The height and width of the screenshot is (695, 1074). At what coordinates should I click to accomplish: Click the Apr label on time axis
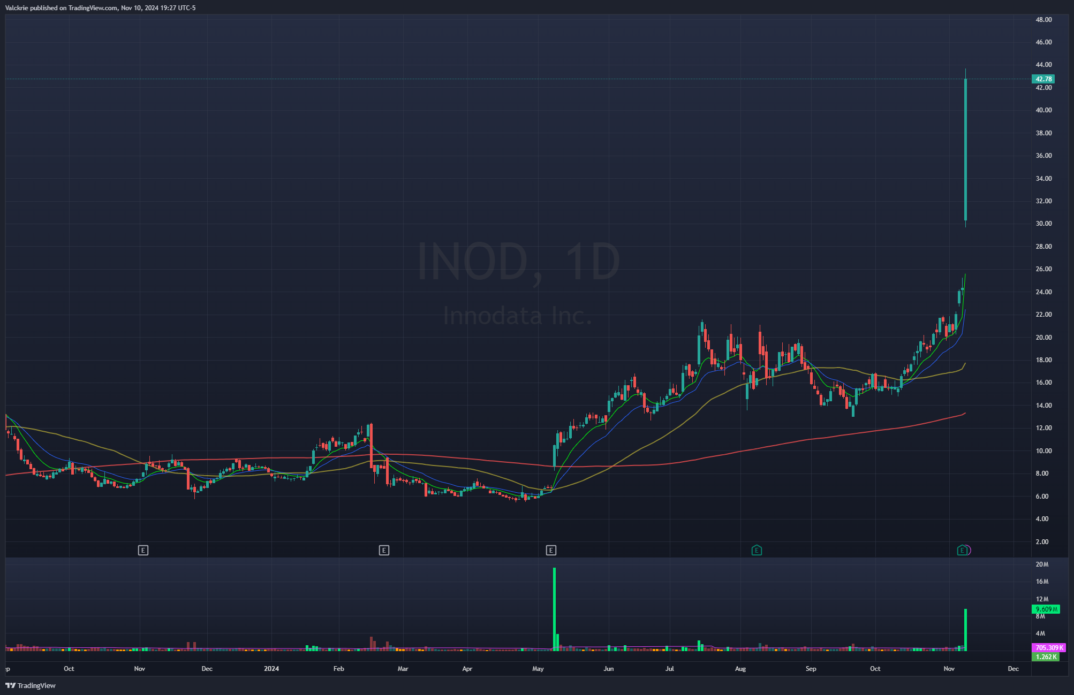coord(467,669)
